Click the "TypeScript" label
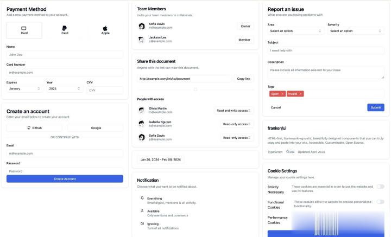391x237 pixels. tap(275, 152)
